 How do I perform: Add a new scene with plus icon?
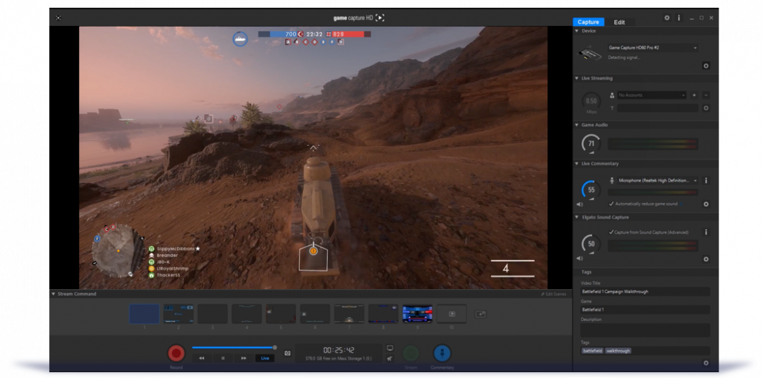(480, 315)
